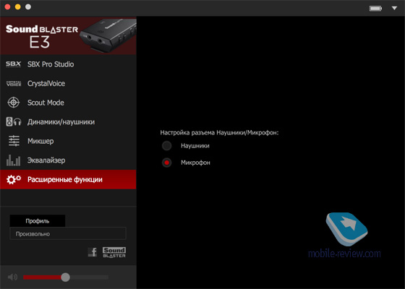This screenshot has height=289, width=405.
Task: Click the Scout Mode crosshair icon
Action: (x=14, y=103)
